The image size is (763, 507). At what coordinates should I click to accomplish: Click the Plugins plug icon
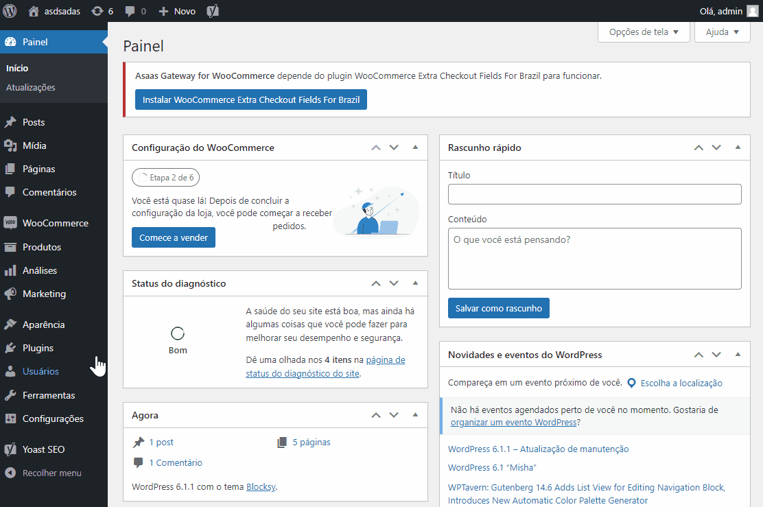[x=10, y=348]
